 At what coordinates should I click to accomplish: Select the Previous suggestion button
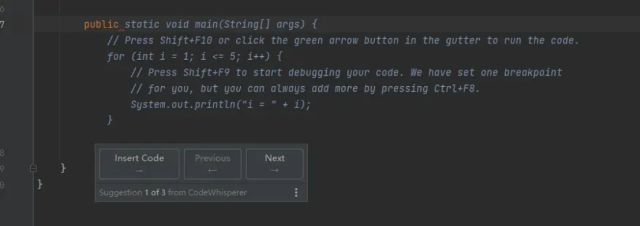212,164
